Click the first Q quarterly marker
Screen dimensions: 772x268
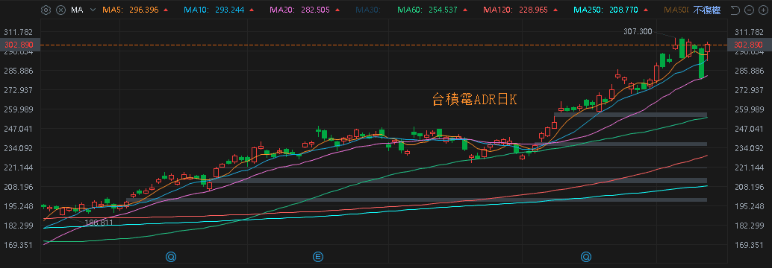tap(170, 256)
